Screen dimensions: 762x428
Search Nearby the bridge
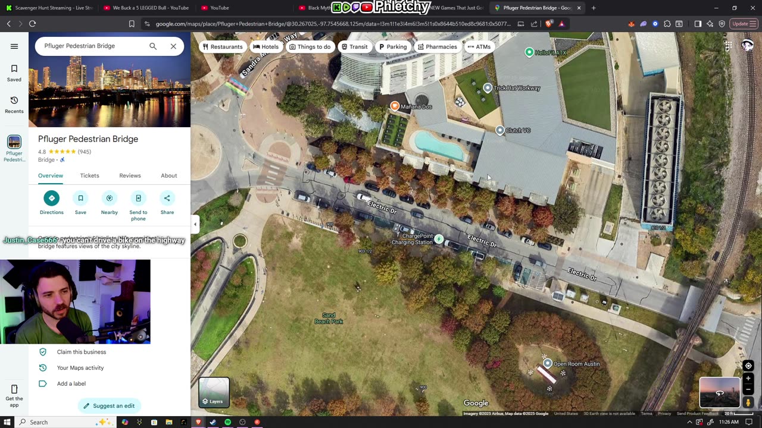pos(110,203)
